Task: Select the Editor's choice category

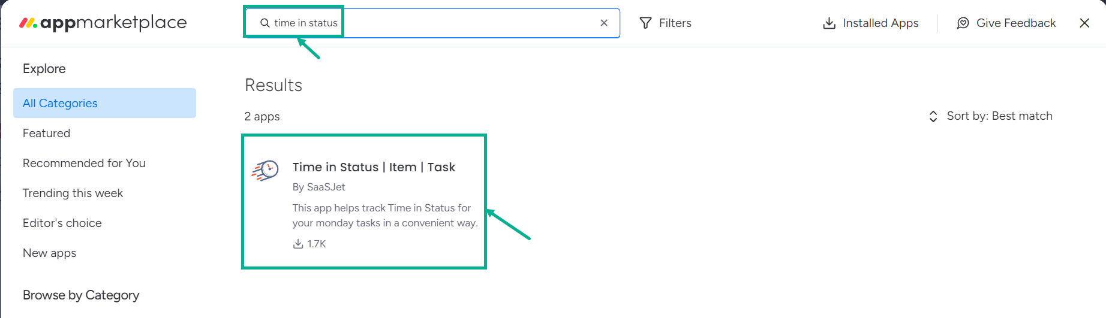Action: 62,223
